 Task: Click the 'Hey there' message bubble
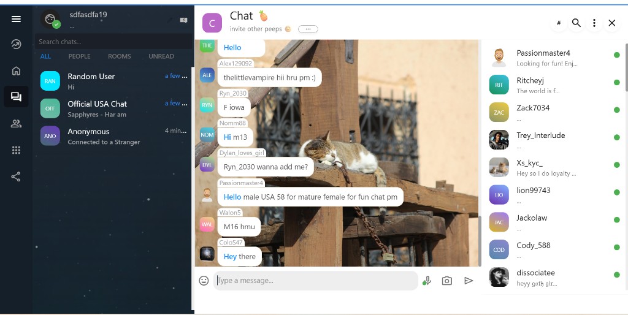tap(240, 257)
